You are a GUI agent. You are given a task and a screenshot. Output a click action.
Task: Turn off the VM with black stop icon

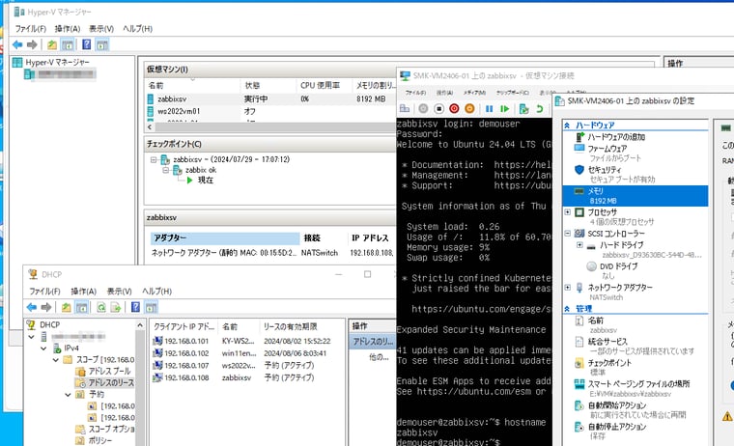(x=438, y=108)
